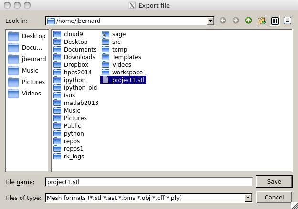
Task: Select the src folder
Action: click(111, 42)
